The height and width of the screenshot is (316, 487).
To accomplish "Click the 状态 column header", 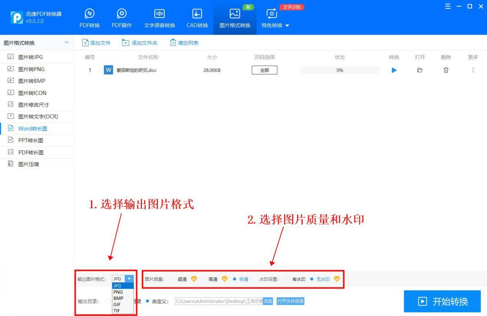I will click(340, 57).
